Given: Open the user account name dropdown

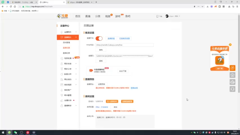Looking at the screenshot, I should pyautogui.click(x=174, y=16).
